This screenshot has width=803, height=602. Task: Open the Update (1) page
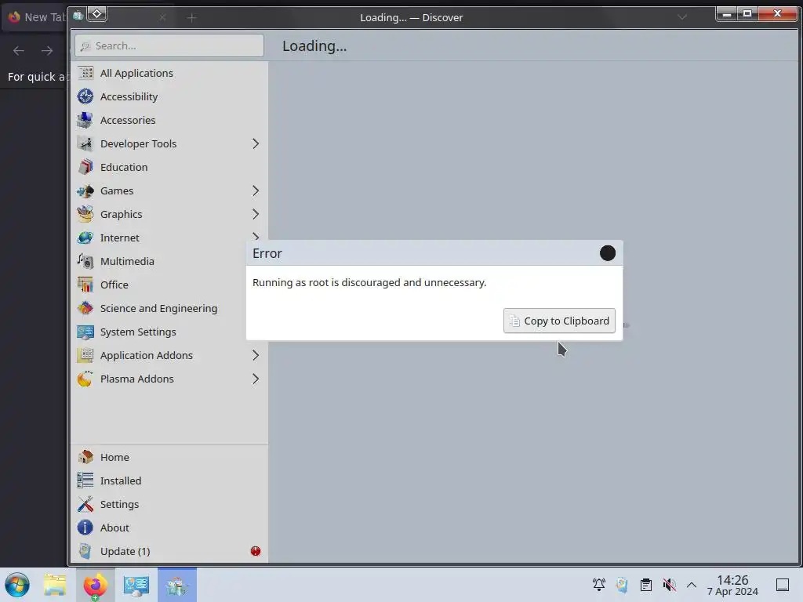pyautogui.click(x=169, y=551)
